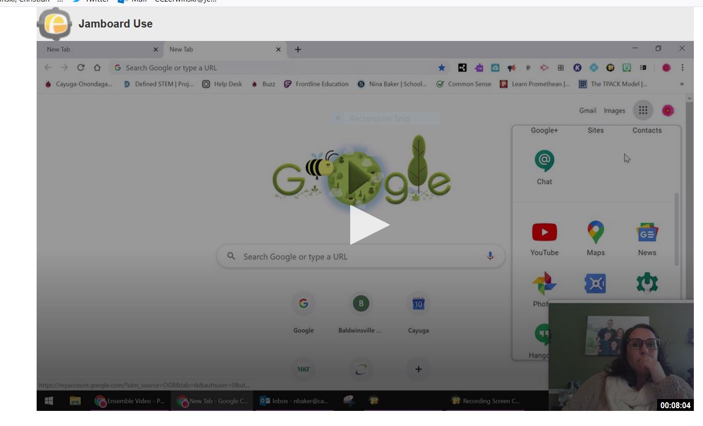Viewport: 703px width, 426px height.
Task: Open Google+ in the apps panel
Action: click(544, 130)
